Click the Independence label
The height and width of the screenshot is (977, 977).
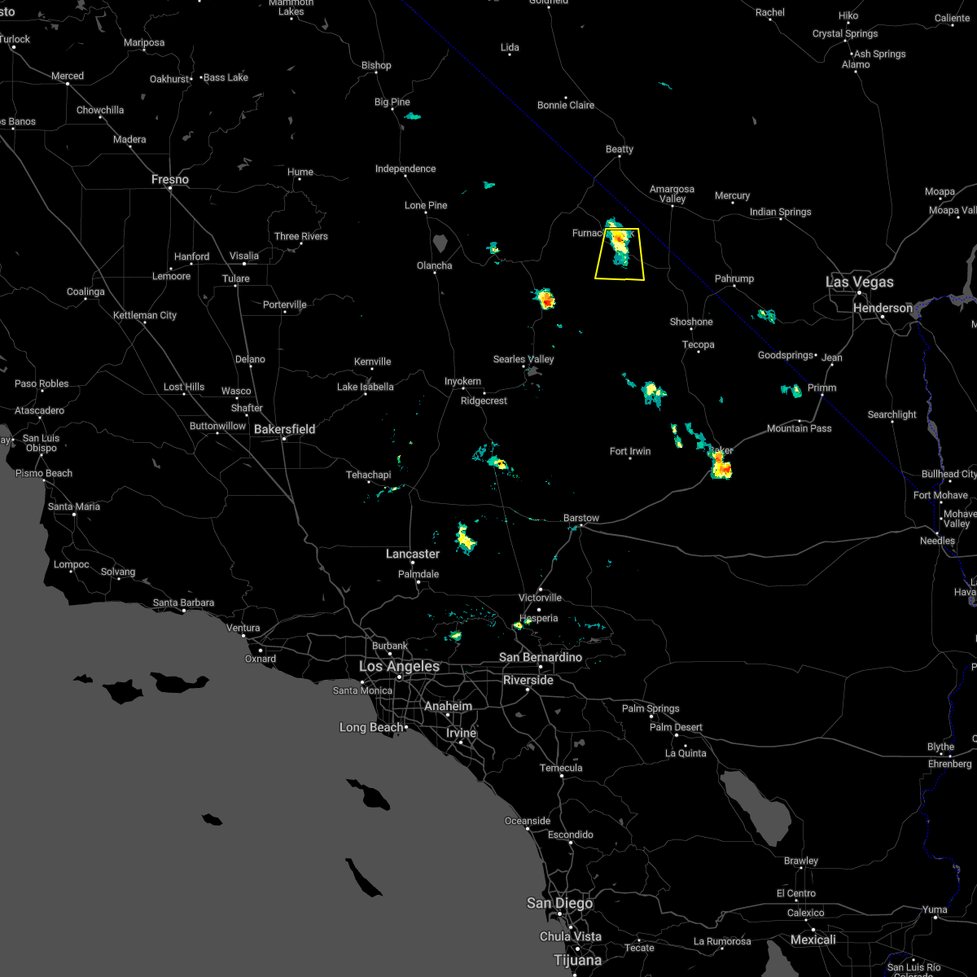tap(405, 169)
